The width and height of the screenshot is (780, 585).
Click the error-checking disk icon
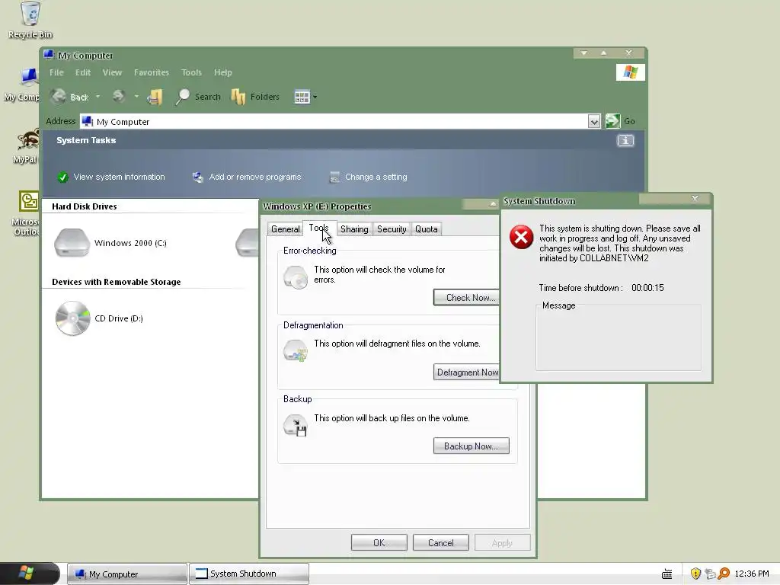(x=296, y=277)
